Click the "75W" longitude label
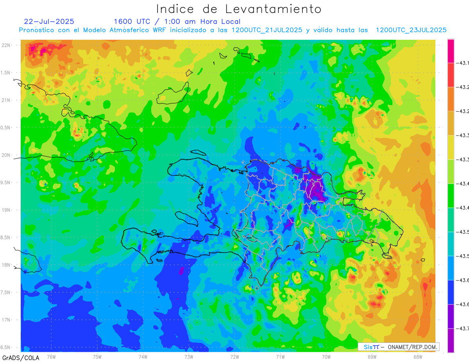Image resolution: width=469 pixels, height=362 pixels. point(97,356)
